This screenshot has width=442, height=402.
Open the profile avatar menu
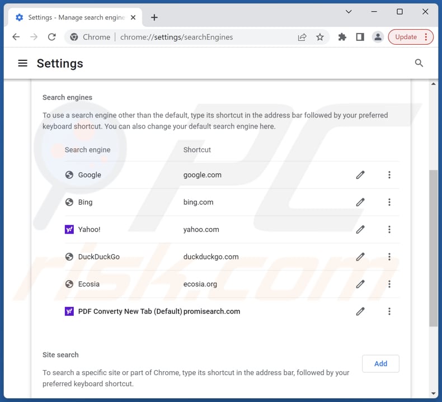(378, 37)
